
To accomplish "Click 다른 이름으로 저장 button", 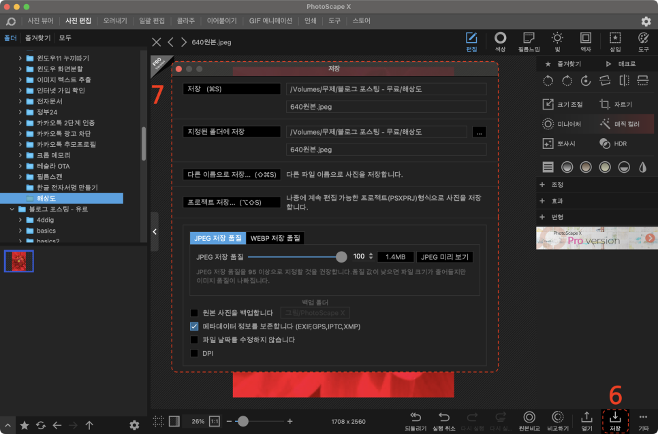I will tap(232, 174).
